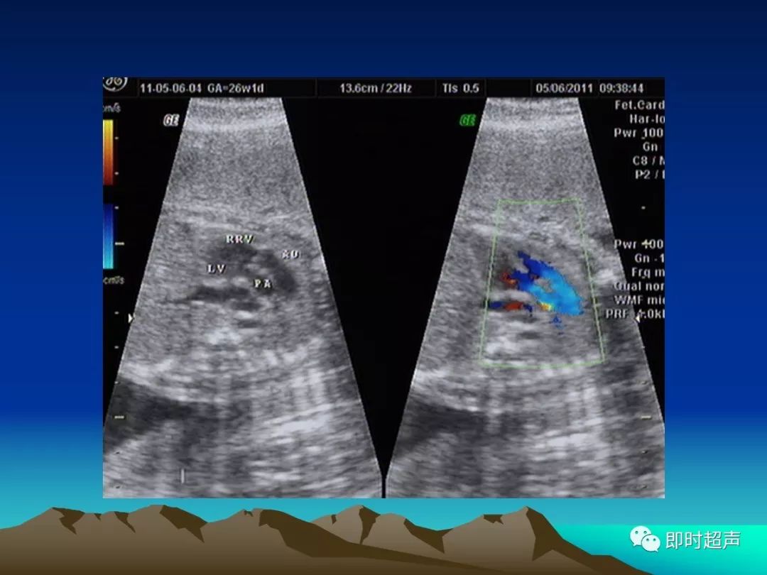The height and width of the screenshot is (575, 767).
Task: Select the LV annotation label
Action: point(216,268)
